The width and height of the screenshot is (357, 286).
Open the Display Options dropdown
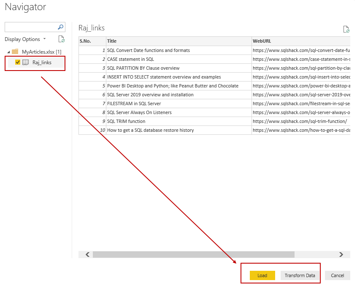[25, 39]
